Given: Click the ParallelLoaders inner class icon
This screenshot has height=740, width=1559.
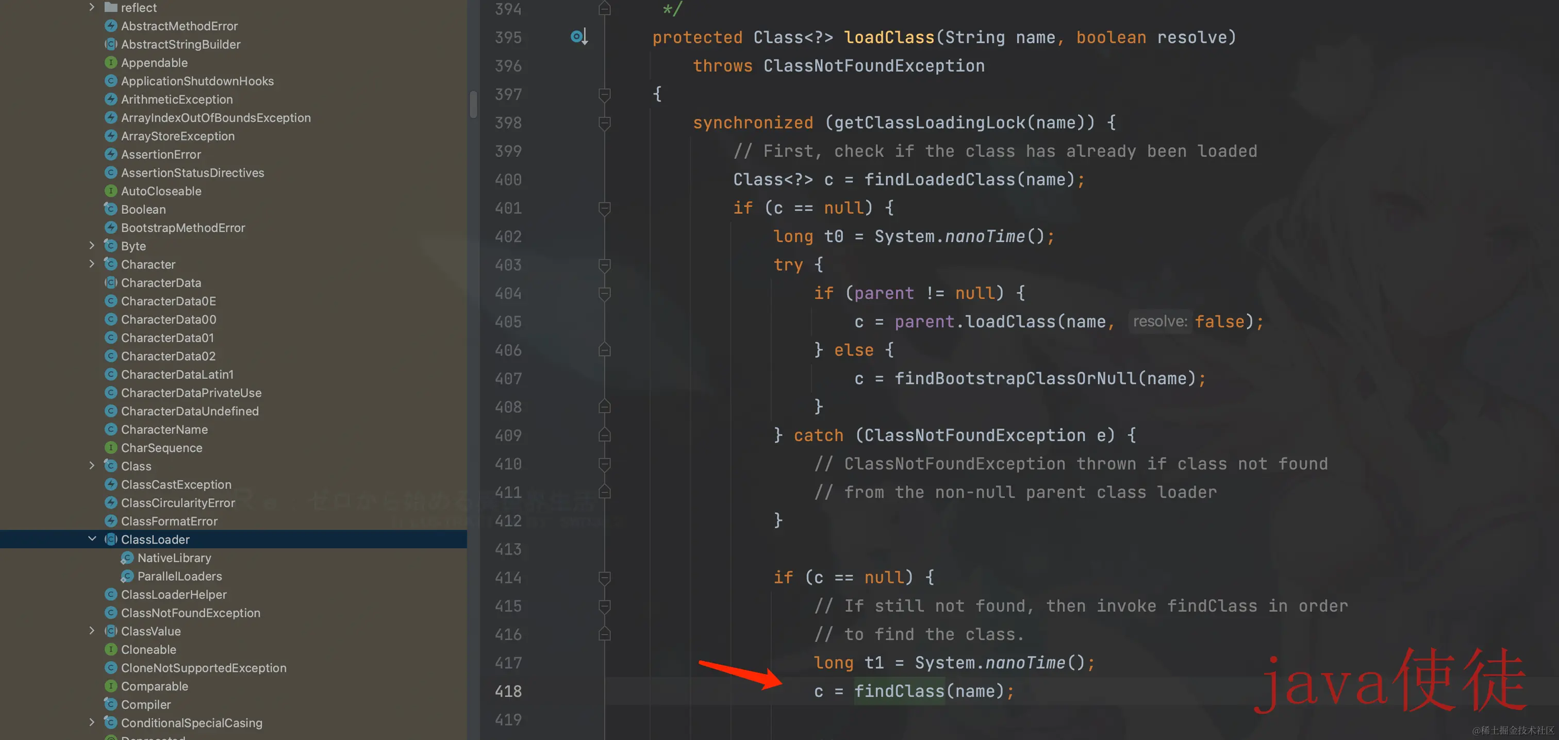Looking at the screenshot, I should coord(127,576).
